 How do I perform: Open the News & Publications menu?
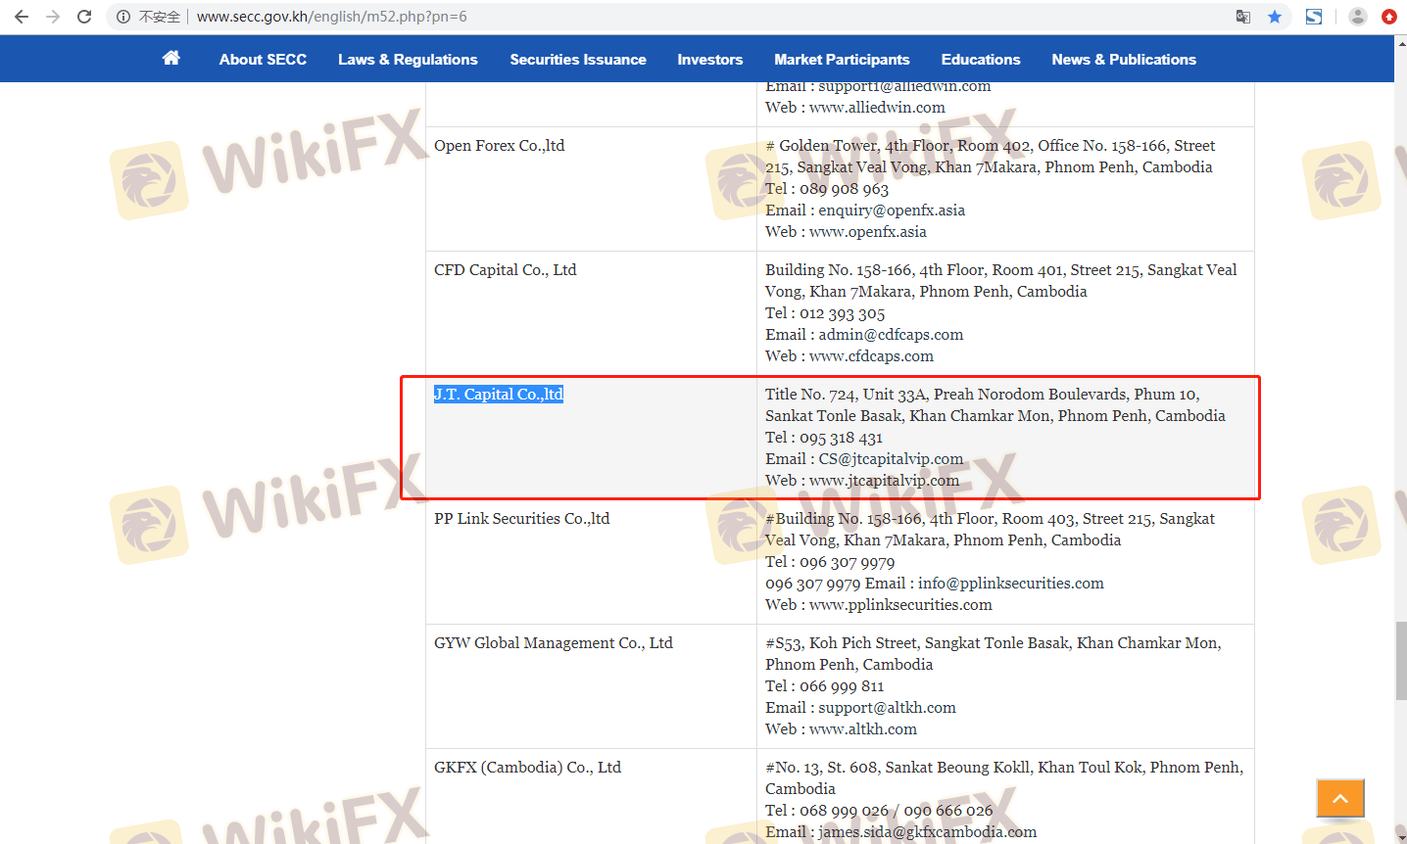click(1123, 60)
